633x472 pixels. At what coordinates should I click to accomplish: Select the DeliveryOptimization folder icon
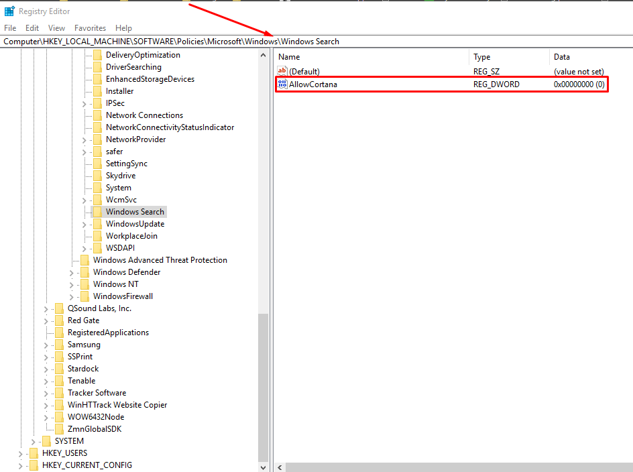pyautogui.click(x=97, y=55)
